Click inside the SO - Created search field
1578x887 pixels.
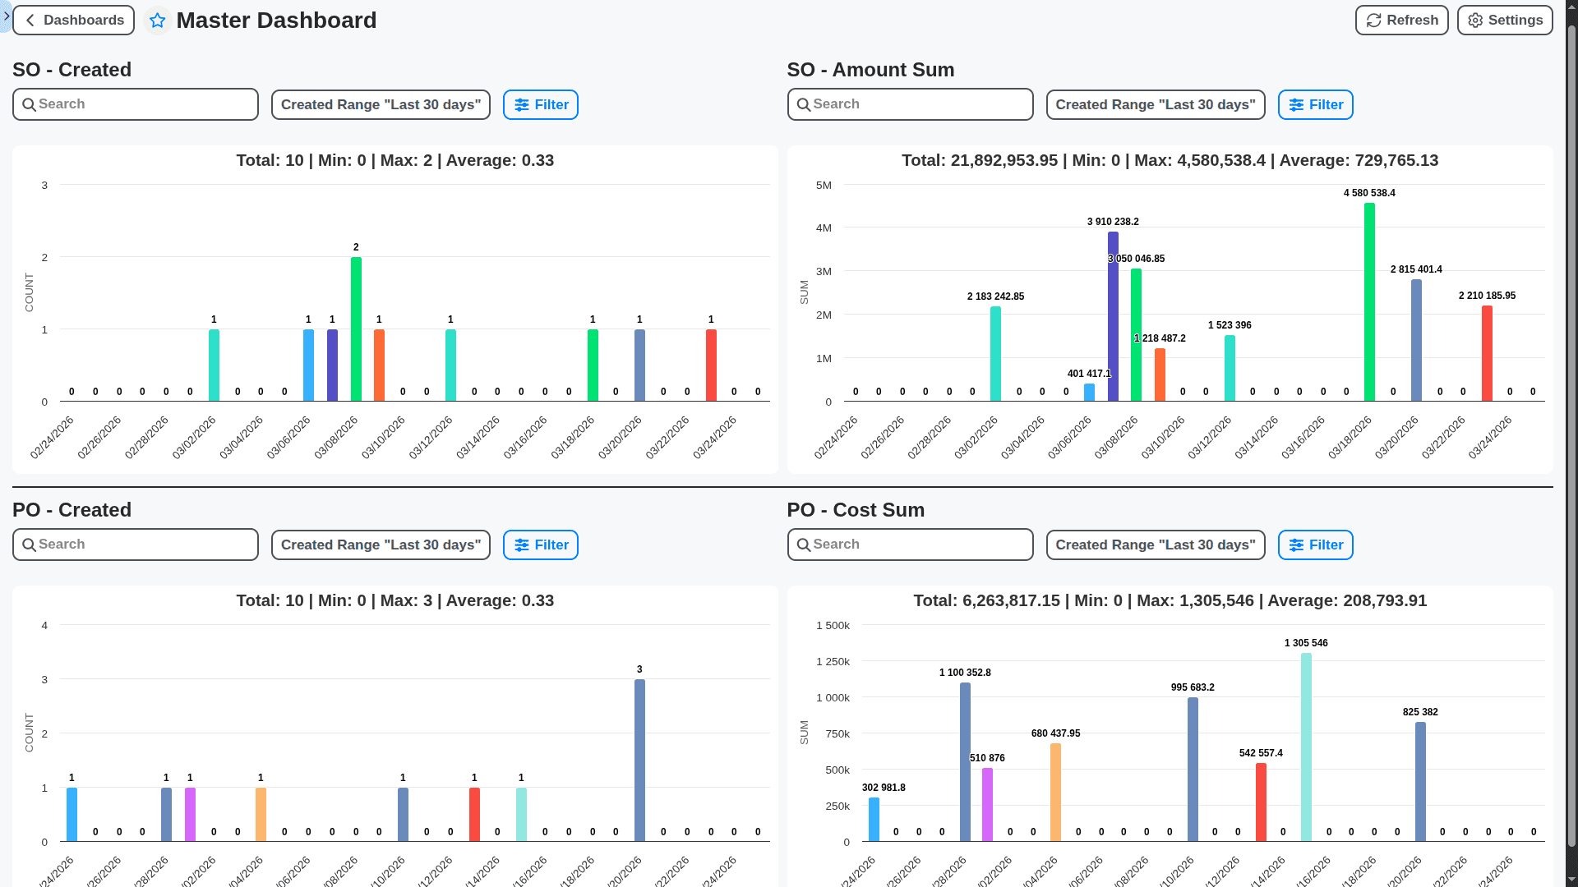pyautogui.click(x=135, y=104)
